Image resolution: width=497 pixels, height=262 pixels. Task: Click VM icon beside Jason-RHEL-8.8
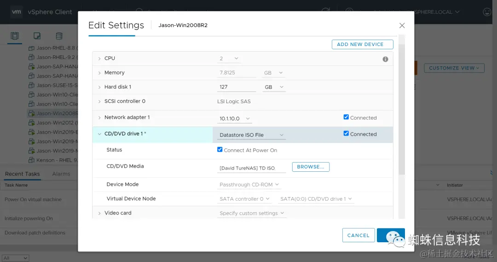coord(31,48)
